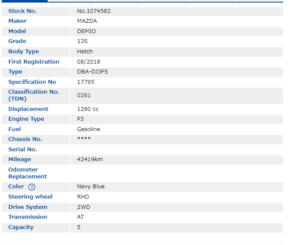Select the Gasoline fuel value
302x245 pixels.
click(88, 129)
